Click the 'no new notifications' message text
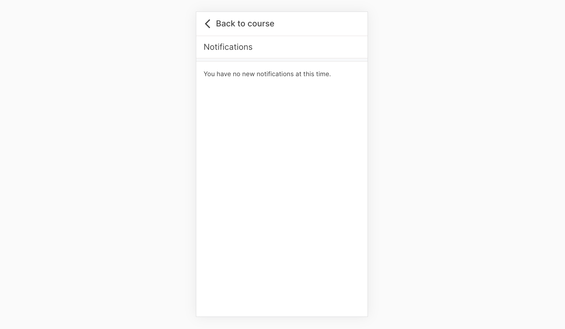The image size is (565, 329). (267, 74)
